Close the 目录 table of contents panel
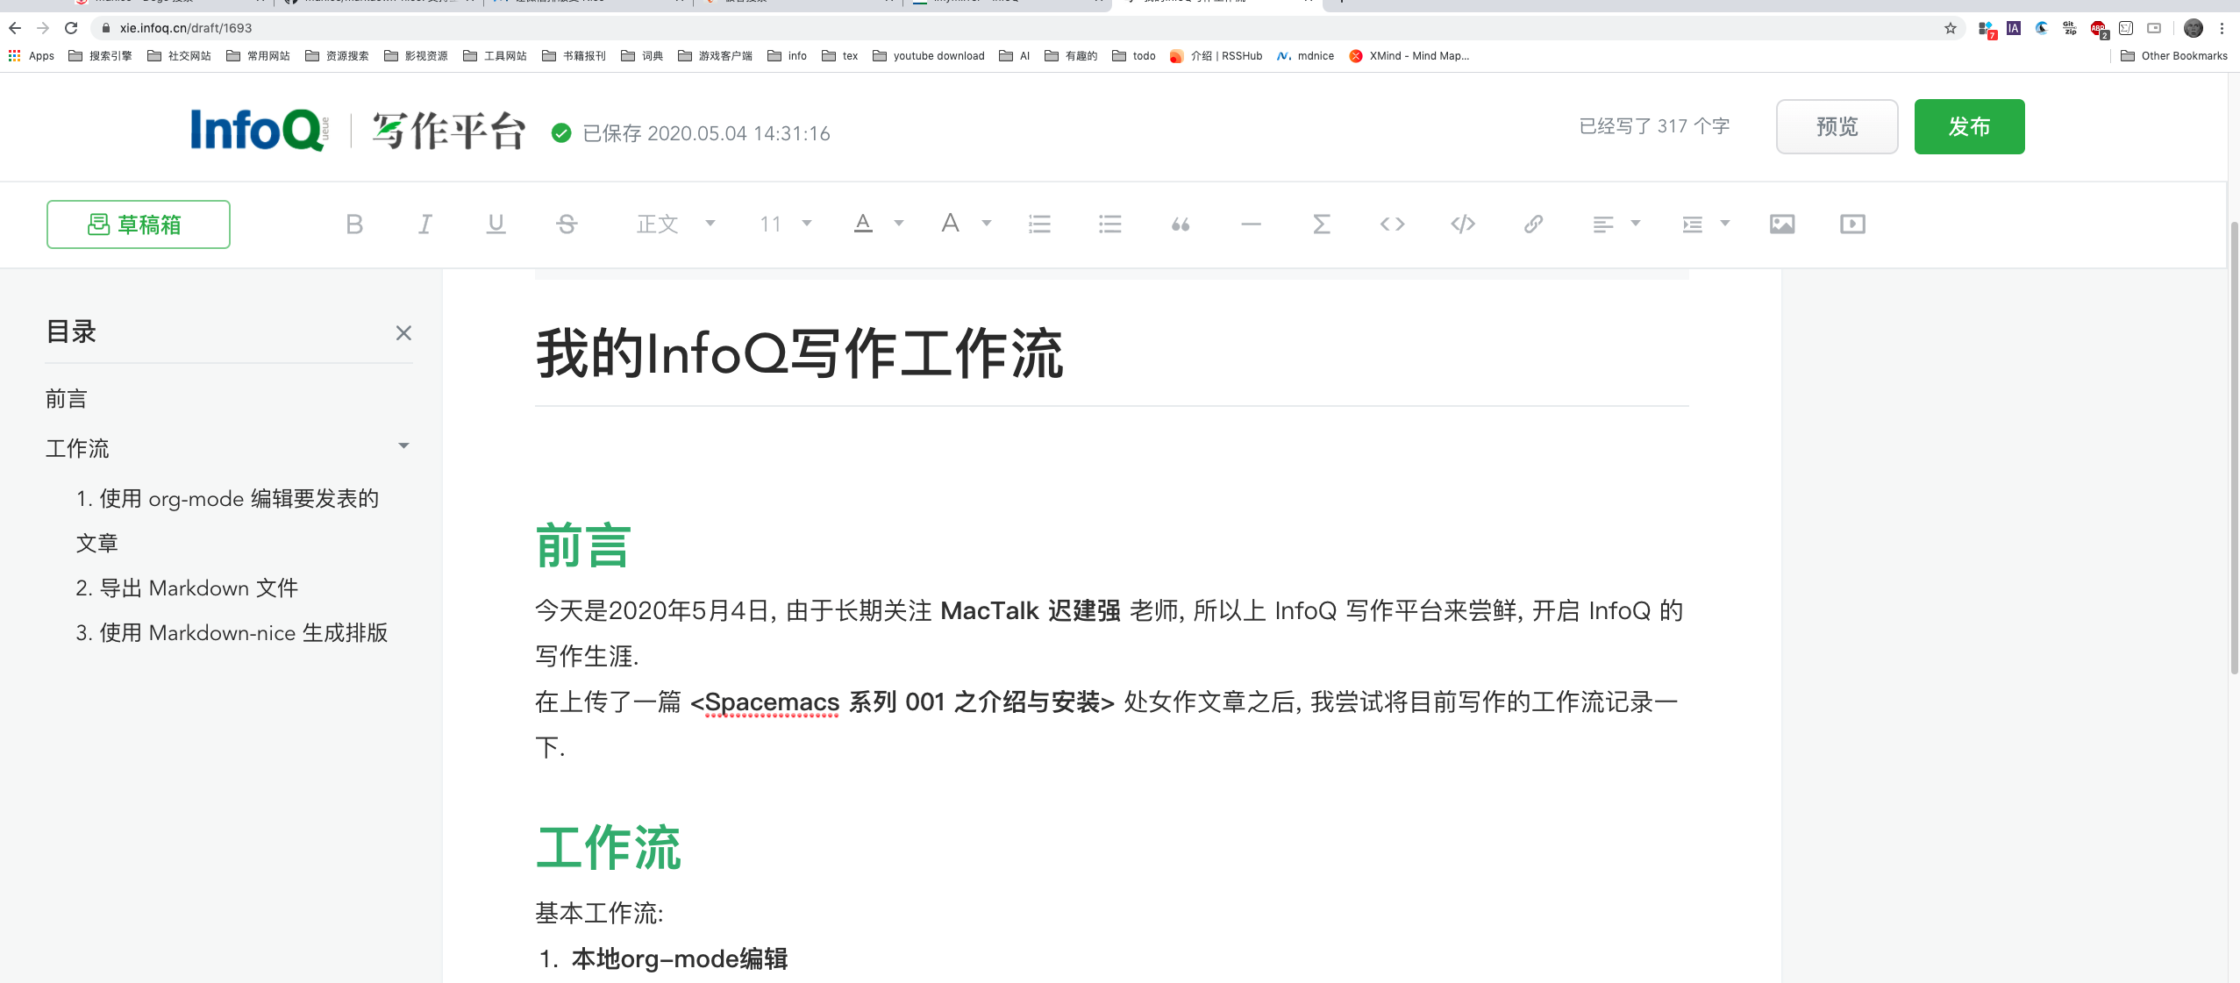The image size is (2240, 983). (x=403, y=333)
